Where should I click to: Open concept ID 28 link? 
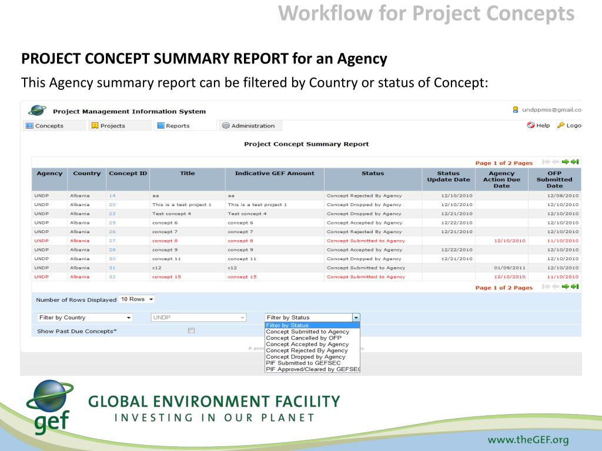point(112,250)
